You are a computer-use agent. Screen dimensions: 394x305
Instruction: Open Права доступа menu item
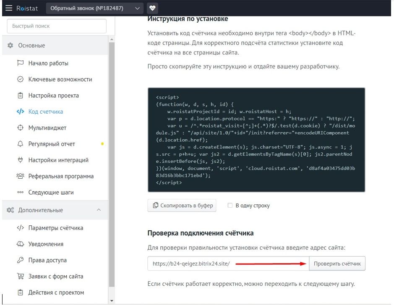click(47, 260)
